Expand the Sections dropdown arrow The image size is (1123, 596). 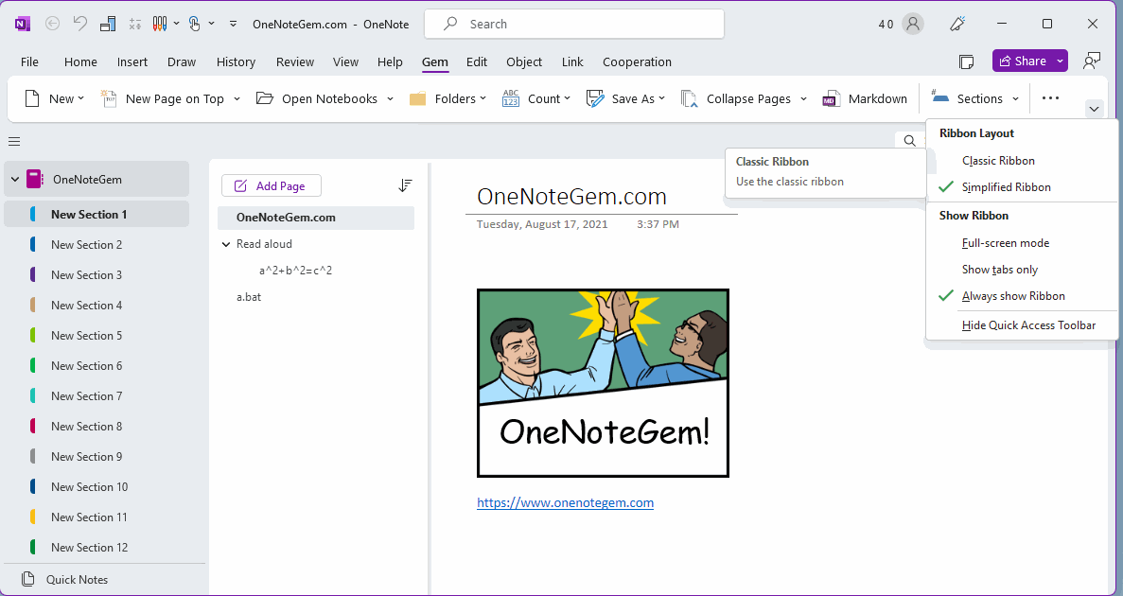click(1015, 98)
